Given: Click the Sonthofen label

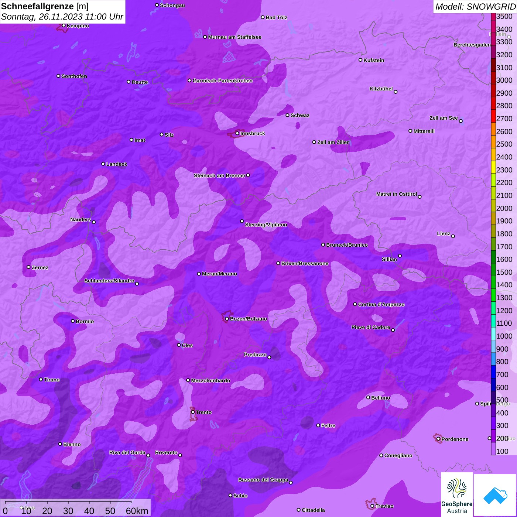Looking at the screenshot, I should coord(74,76).
